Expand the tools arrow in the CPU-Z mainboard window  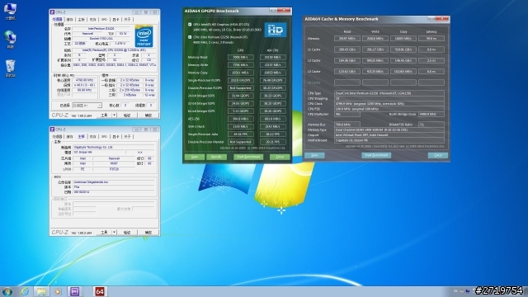[114, 233]
